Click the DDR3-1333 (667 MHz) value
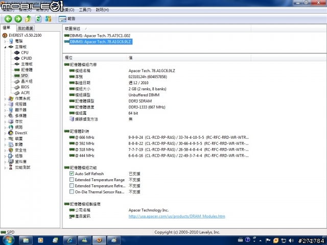 tap(147, 107)
